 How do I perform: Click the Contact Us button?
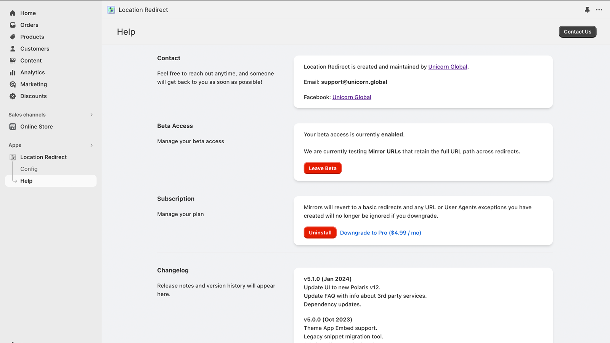point(577,32)
